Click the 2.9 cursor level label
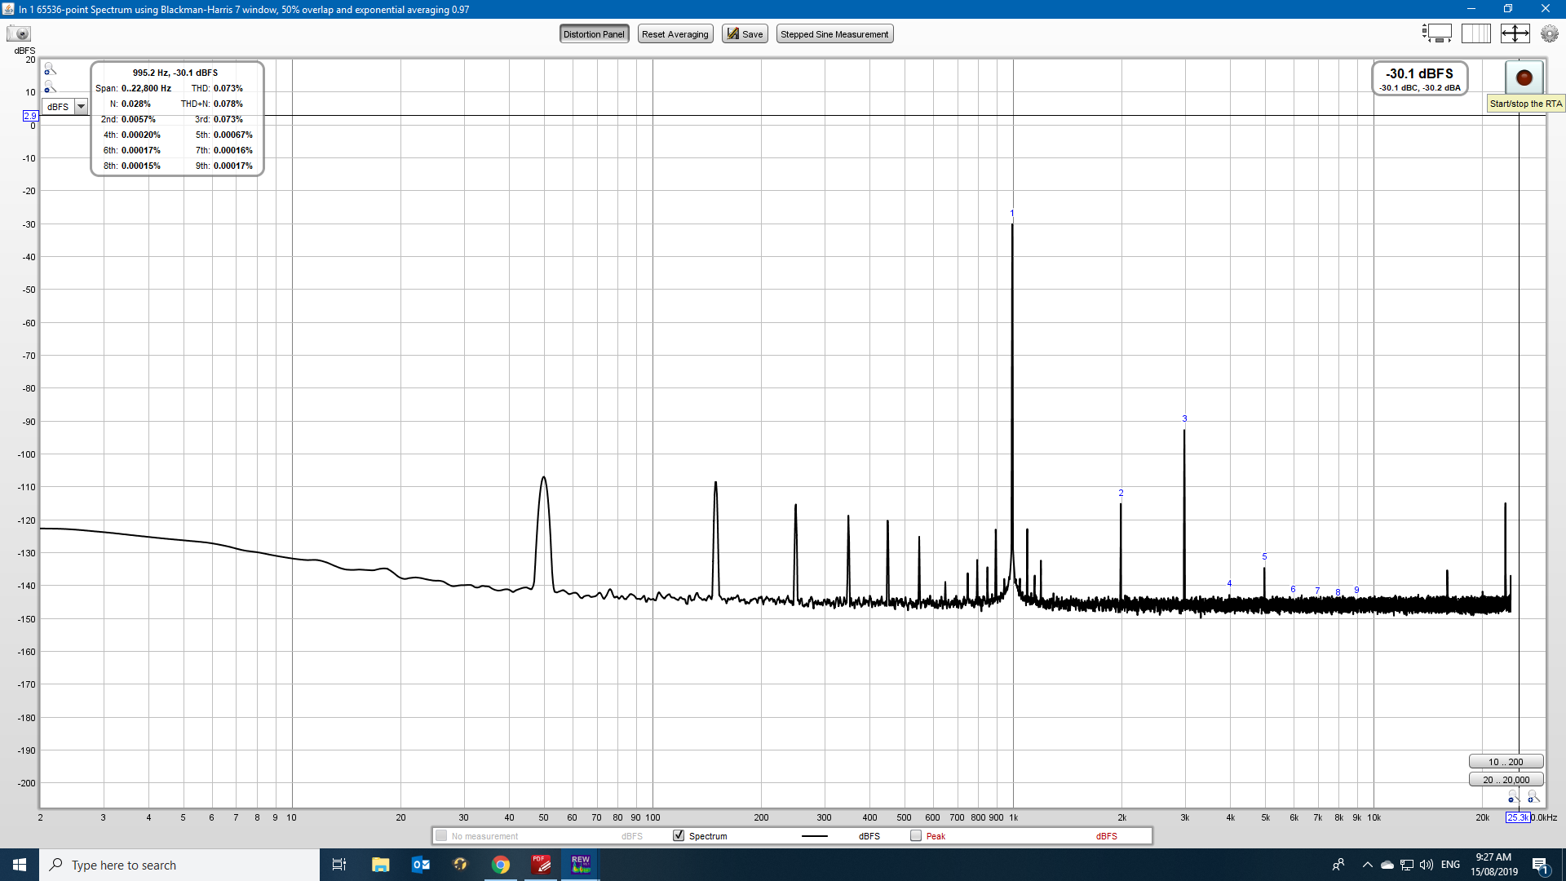Image resolution: width=1566 pixels, height=881 pixels. 30,116
